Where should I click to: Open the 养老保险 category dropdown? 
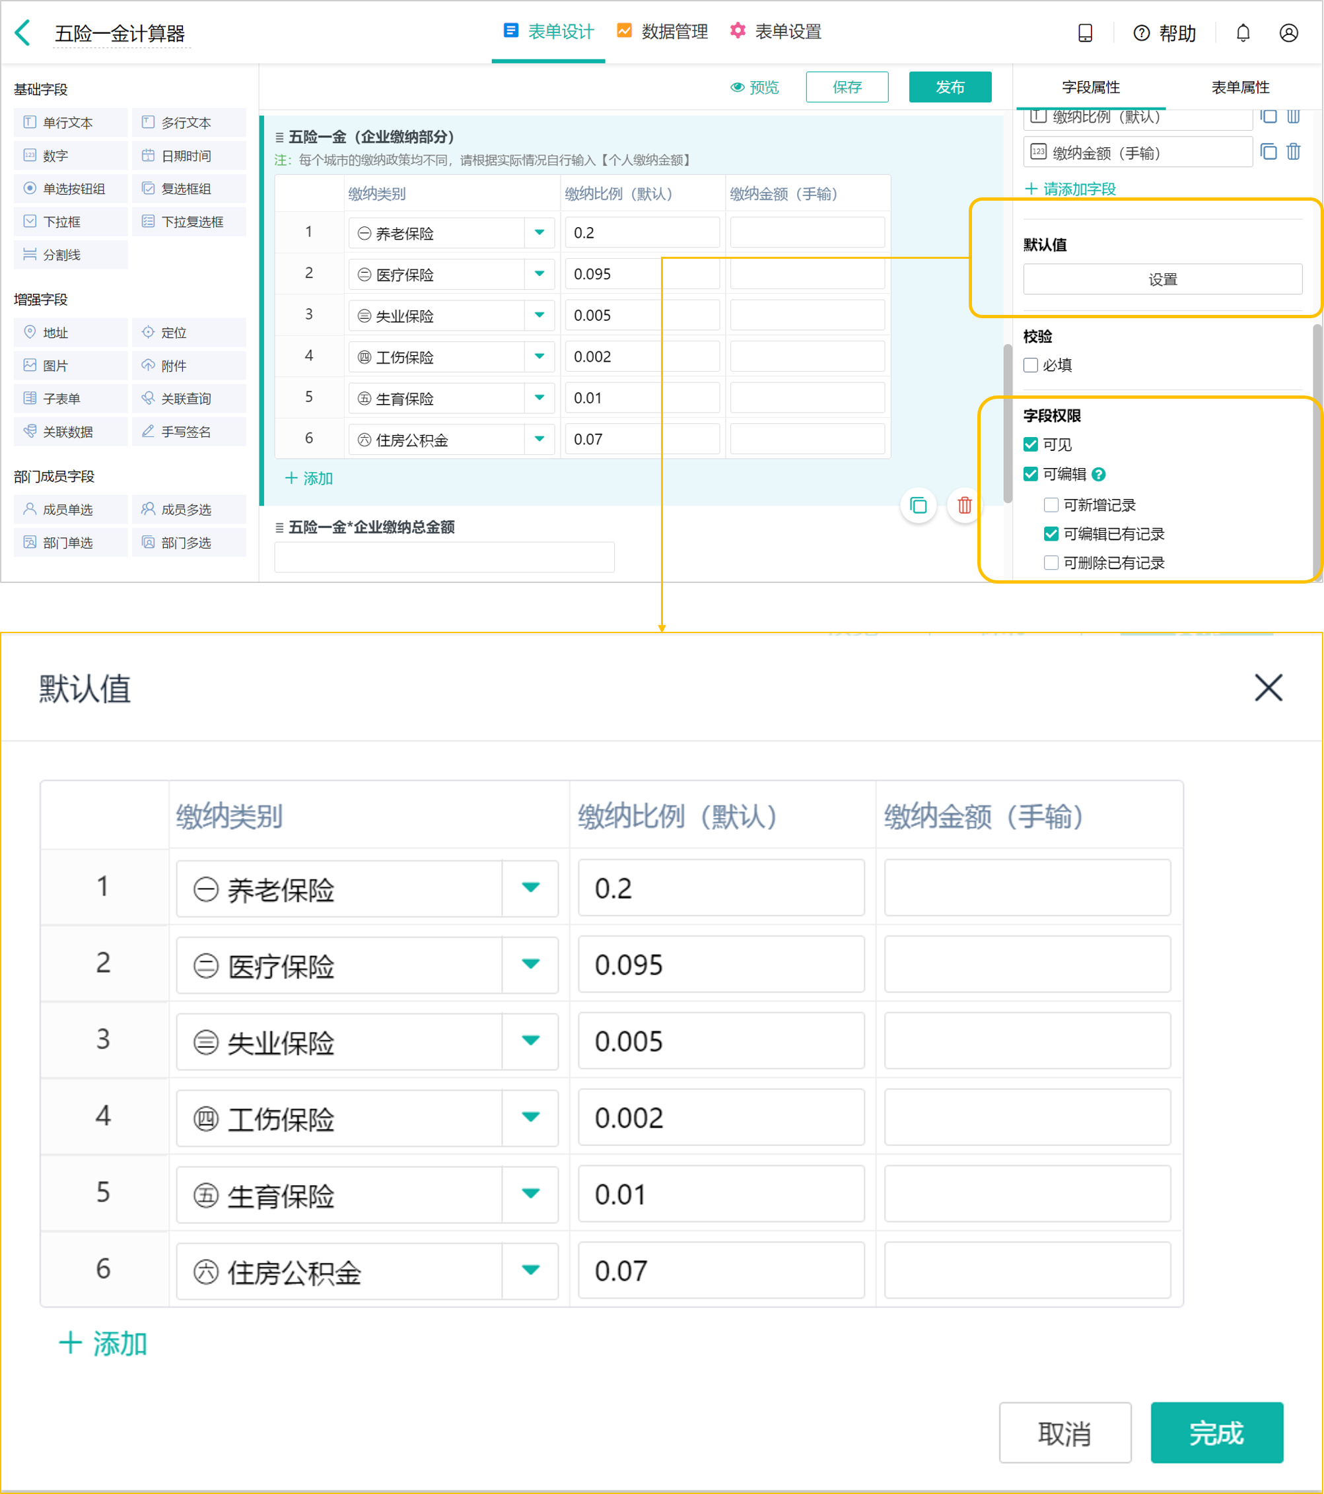[539, 232]
